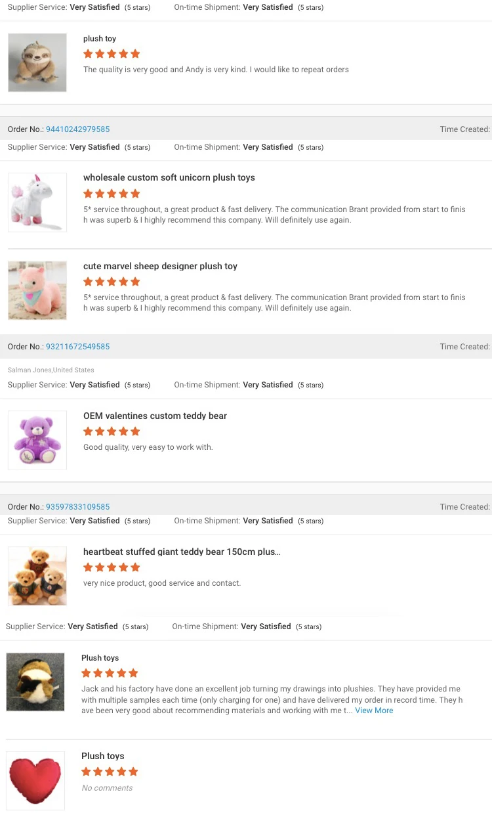The width and height of the screenshot is (492, 813).
Task: Click 'cute marvel sheep designer plush toy'
Action: click(160, 266)
